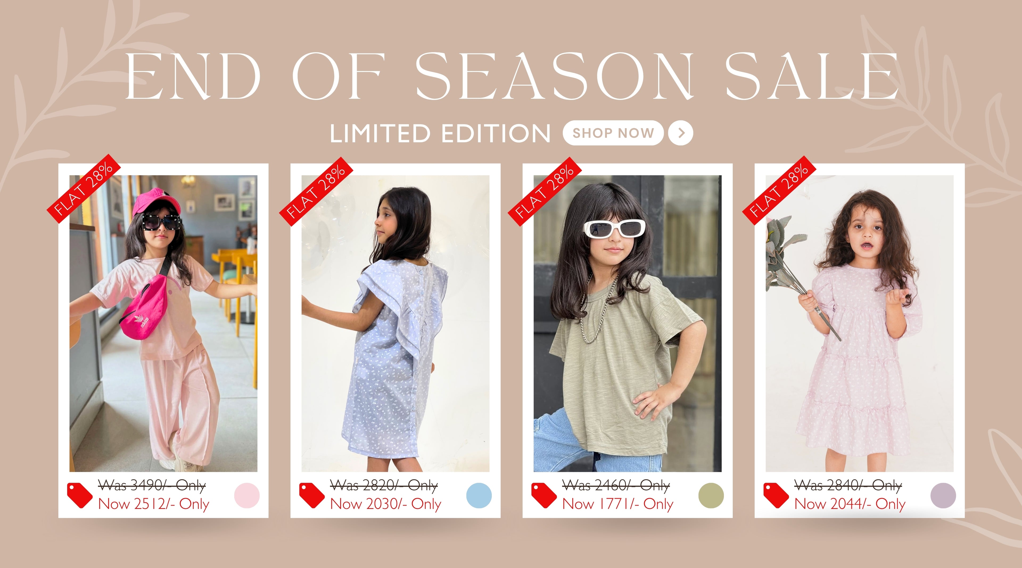The height and width of the screenshot is (568, 1022).
Task: Click the red price tag icon under green tee
Action: 544,495
